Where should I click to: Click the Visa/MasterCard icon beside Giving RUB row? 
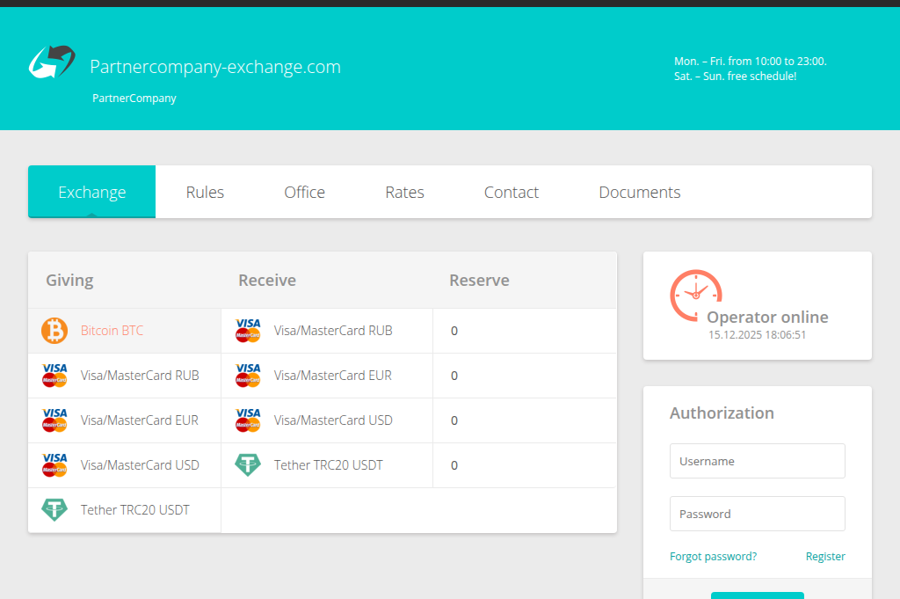pyautogui.click(x=54, y=376)
